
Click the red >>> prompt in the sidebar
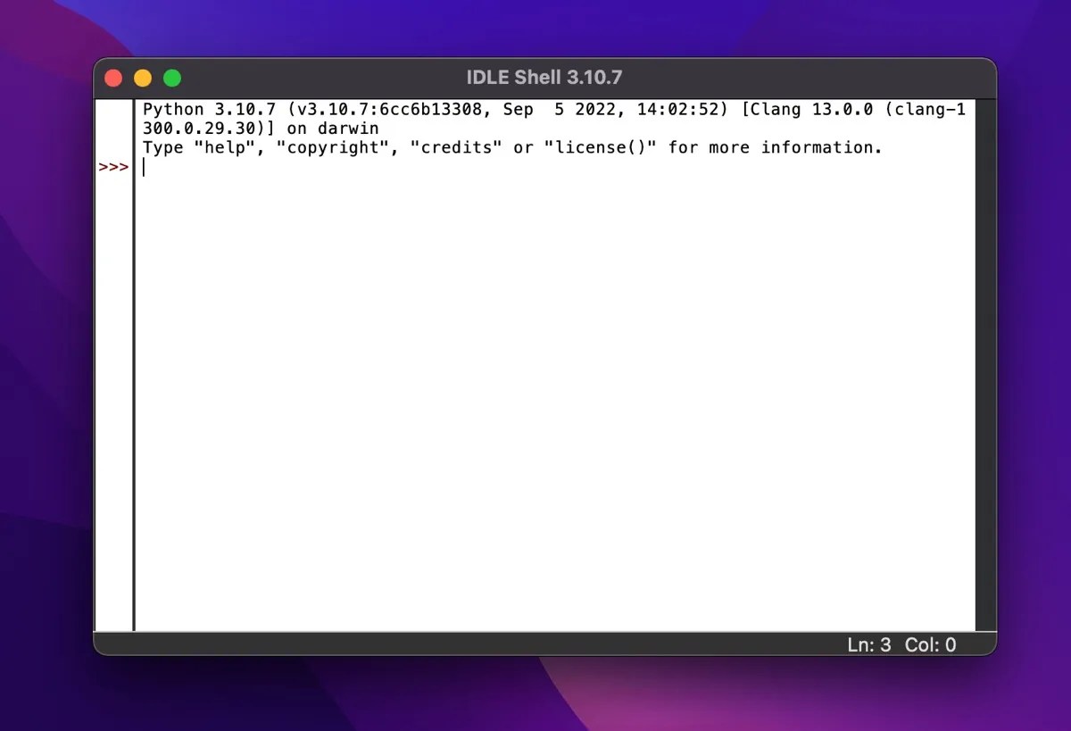[x=113, y=166]
